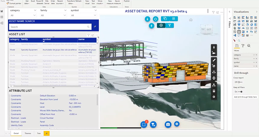Click the viewer loading progress bar
Screen dimensions: 259x137
[121, 128]
